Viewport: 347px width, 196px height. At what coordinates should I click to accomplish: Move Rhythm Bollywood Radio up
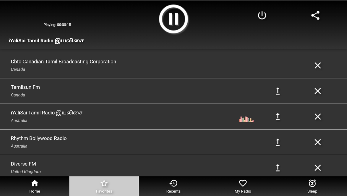(x=278, y=142)
